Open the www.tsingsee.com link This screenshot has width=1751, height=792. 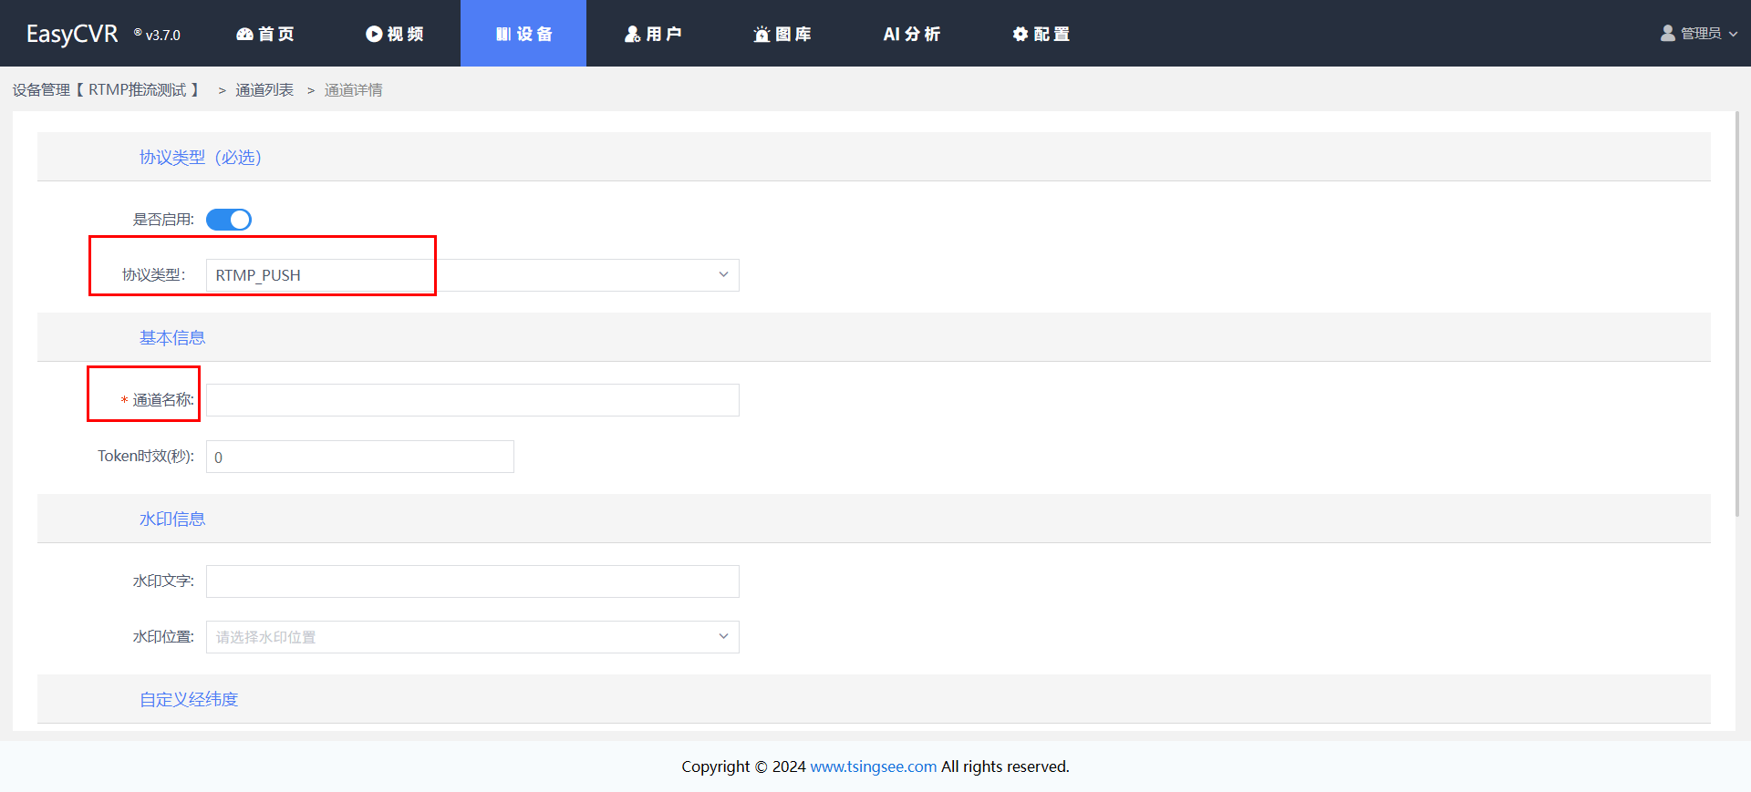pos(873,766)
